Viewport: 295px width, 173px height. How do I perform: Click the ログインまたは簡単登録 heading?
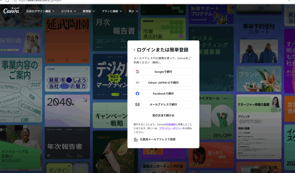162,50
